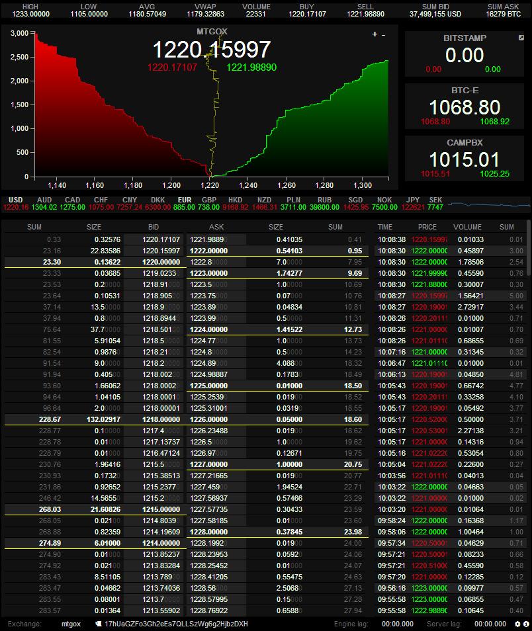
Task: Open the CAMPBX exchange panel
Action: click(465, 159)
